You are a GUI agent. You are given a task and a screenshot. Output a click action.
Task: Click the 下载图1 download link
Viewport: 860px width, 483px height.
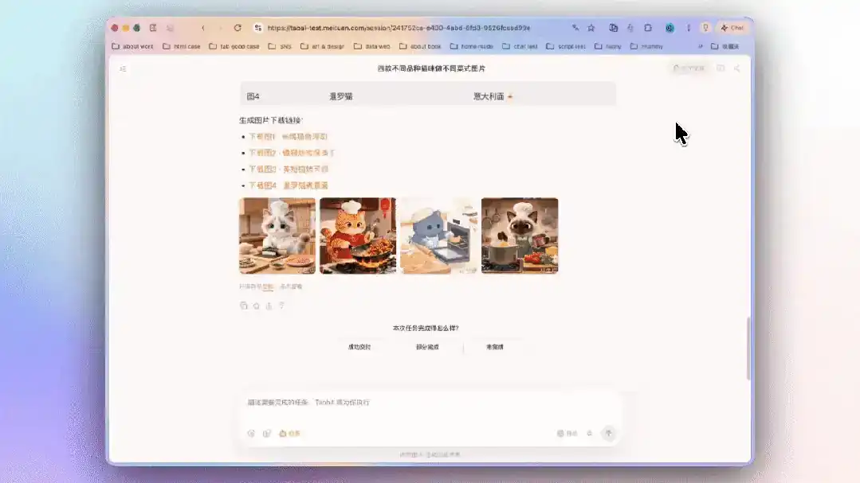(x=288, y=136)
